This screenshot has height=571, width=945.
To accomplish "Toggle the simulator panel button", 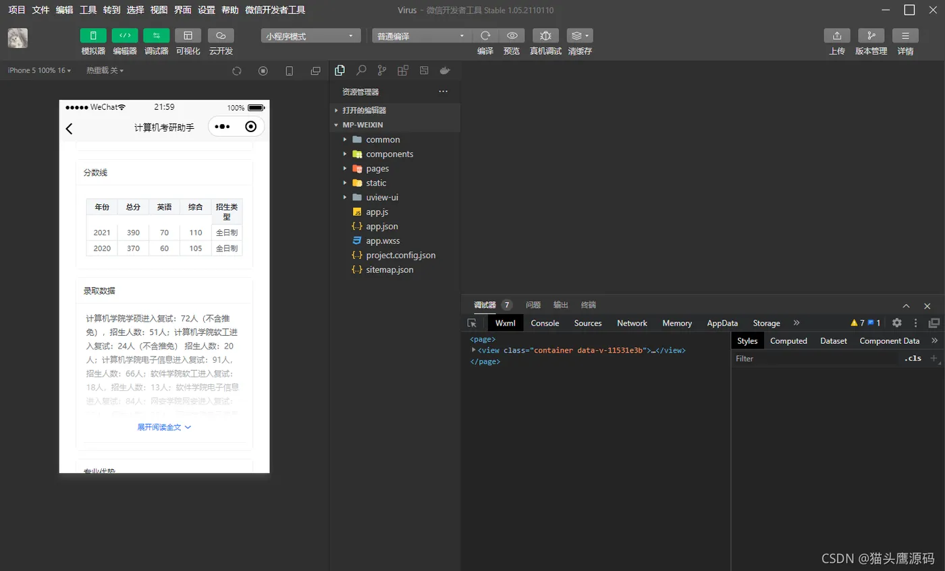I will pyautogui.click(x=93, y=36).
